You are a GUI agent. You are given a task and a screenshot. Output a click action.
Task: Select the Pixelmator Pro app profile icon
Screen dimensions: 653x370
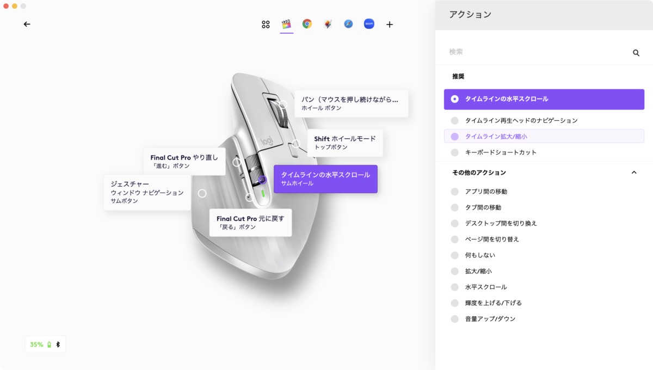[328, 24]
